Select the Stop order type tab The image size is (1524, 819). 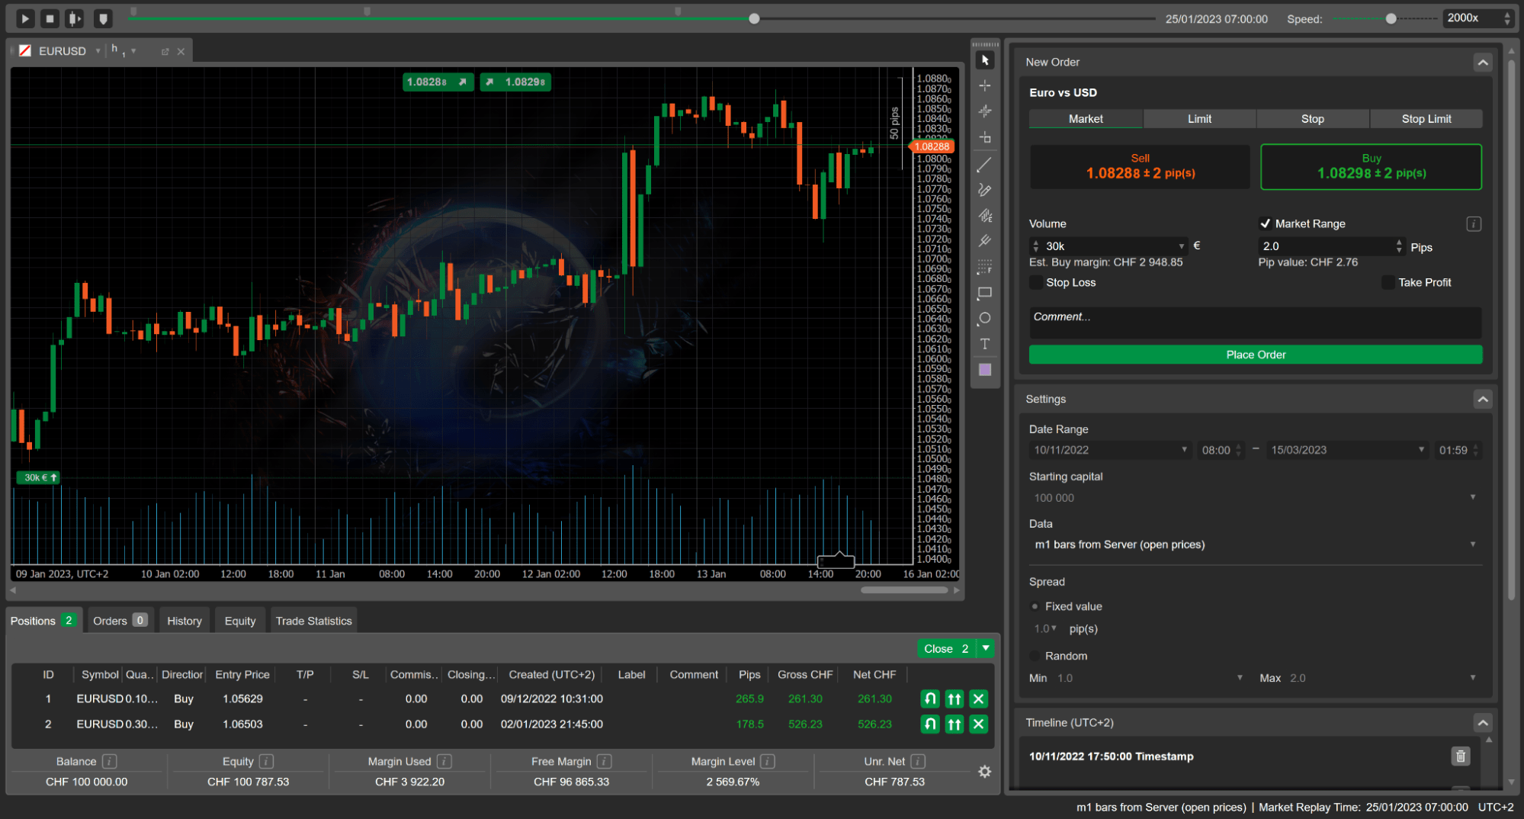click(1313, 118)
